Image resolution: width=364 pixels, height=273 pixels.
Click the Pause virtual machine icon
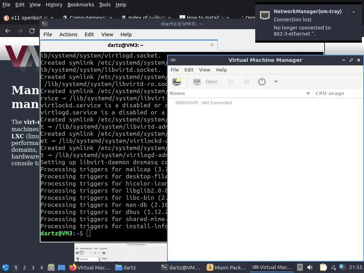pos(247,82)
